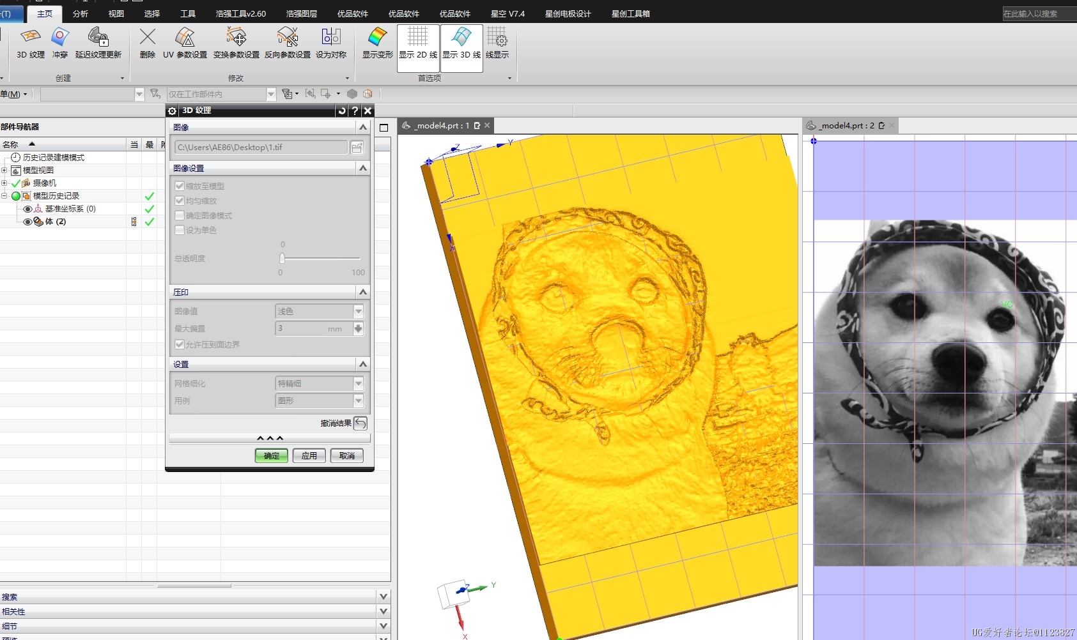Switch to the 分析 ribbon tab

tap(81, 13)
